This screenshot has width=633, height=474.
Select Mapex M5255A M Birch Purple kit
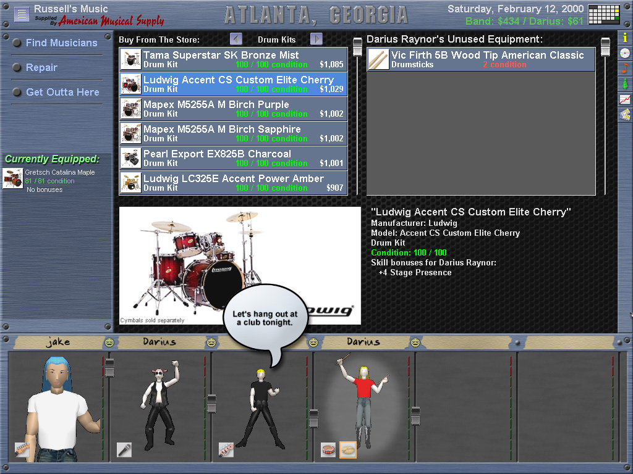[x=233, y=109]
